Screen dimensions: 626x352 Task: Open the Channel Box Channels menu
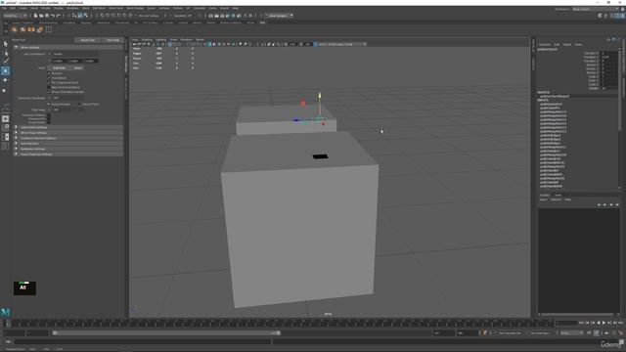pos(545,44)
